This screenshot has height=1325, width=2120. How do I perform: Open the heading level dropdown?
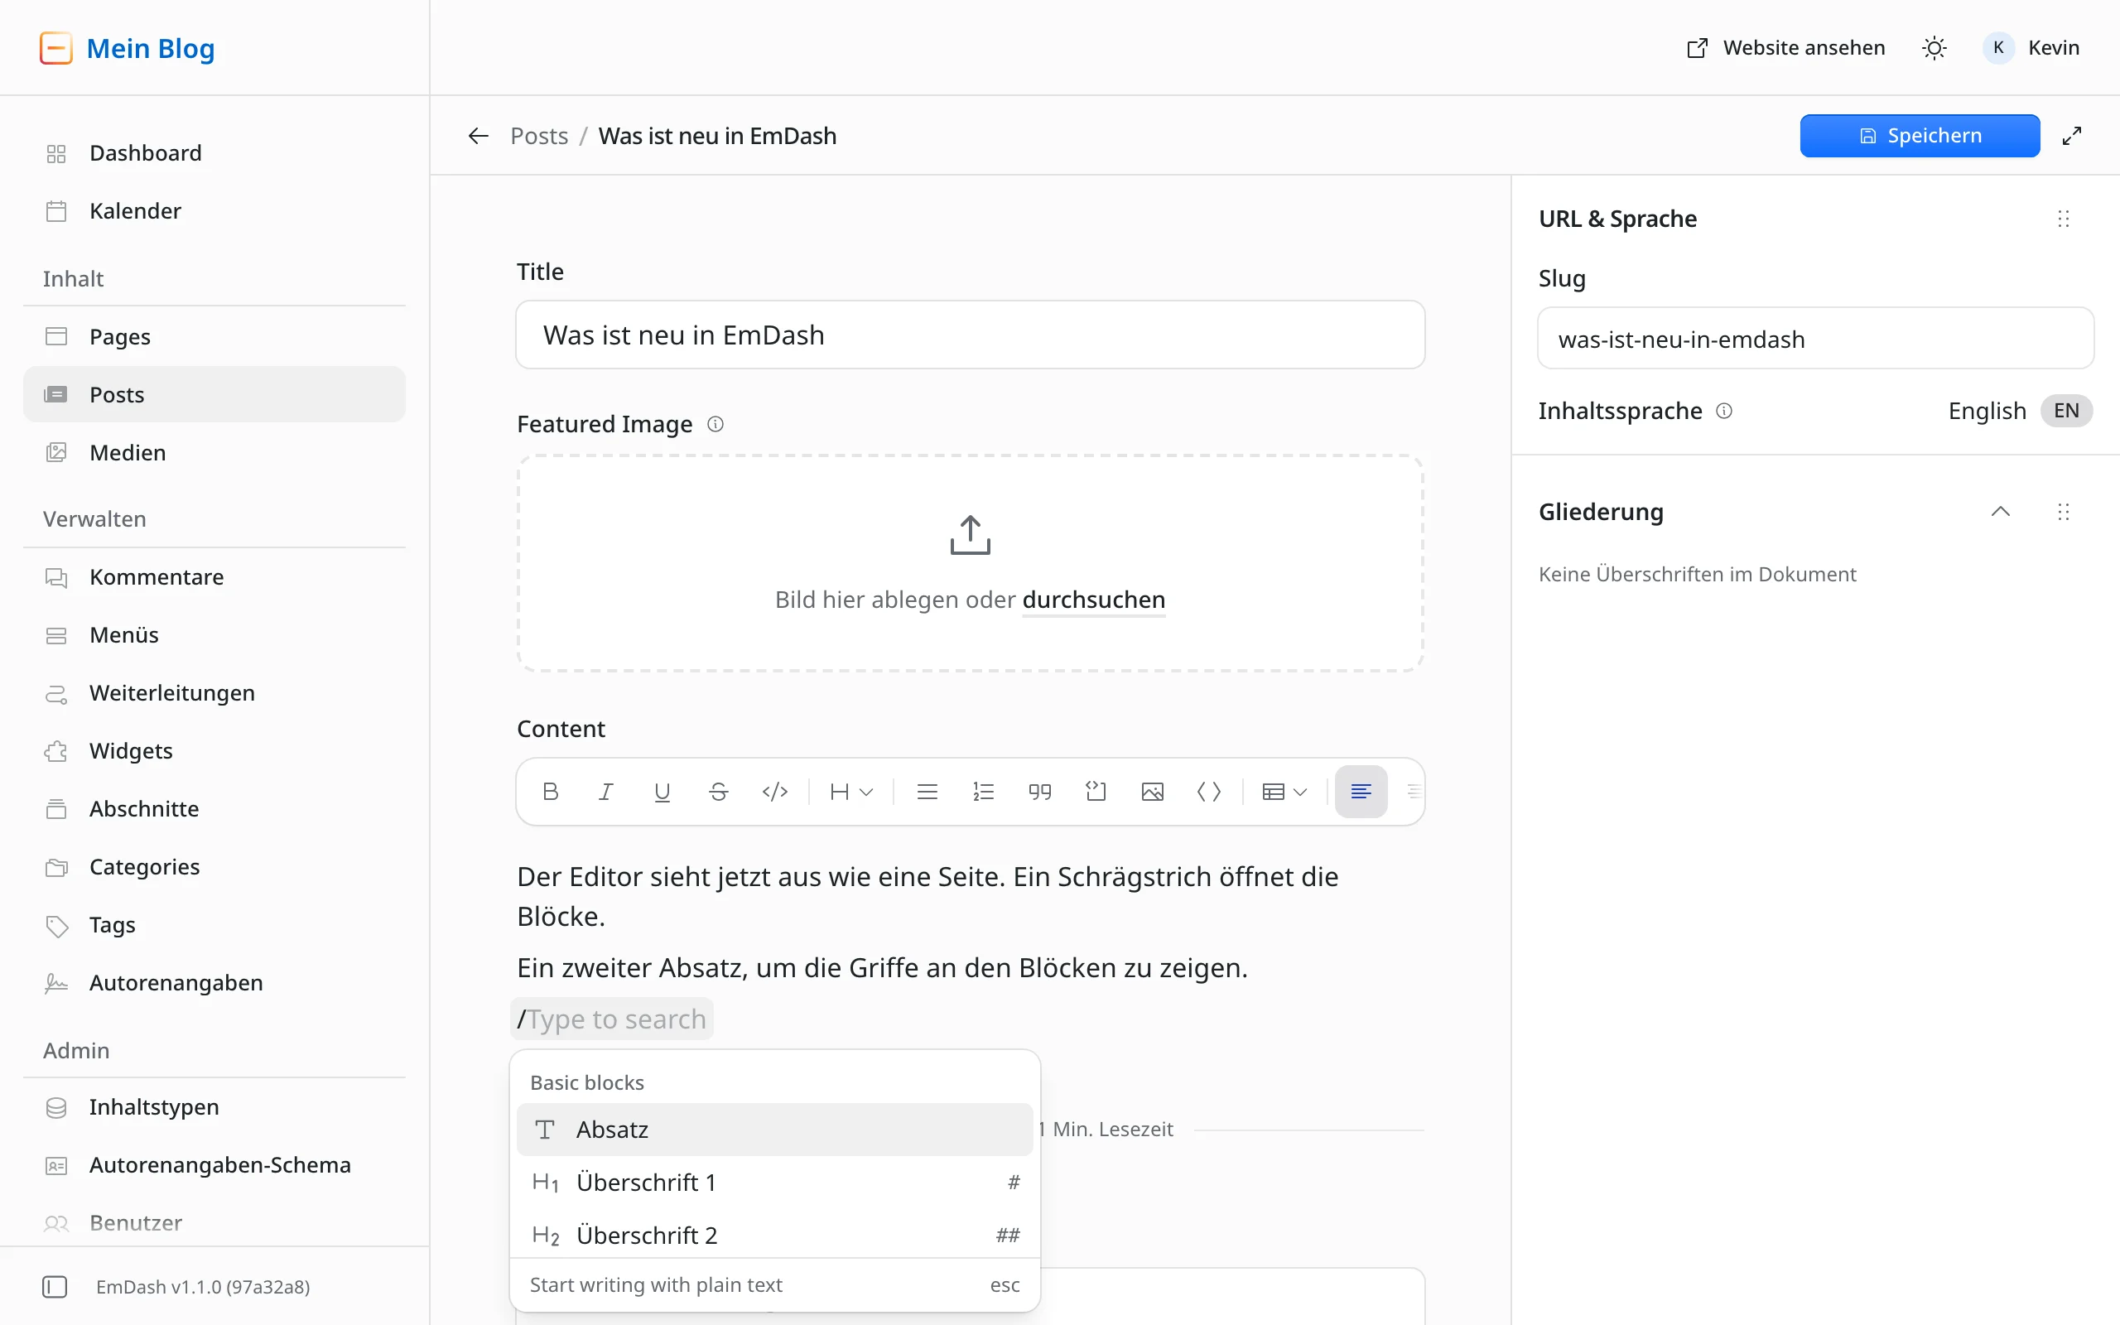coord(850,792)
